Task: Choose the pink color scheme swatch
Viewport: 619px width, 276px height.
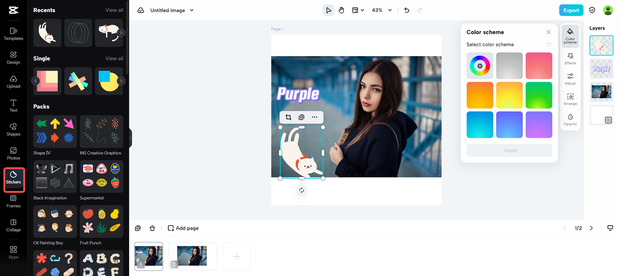Action: click(x=539, y=66)
